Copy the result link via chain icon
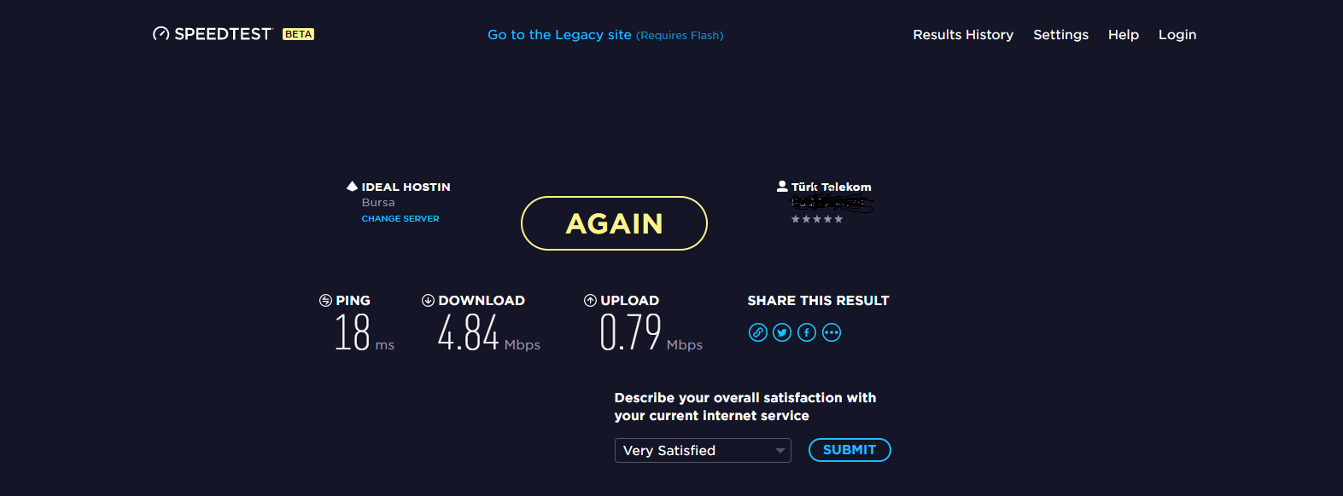The width and height of the screenshot is (1343, 496). coord(758,332)
